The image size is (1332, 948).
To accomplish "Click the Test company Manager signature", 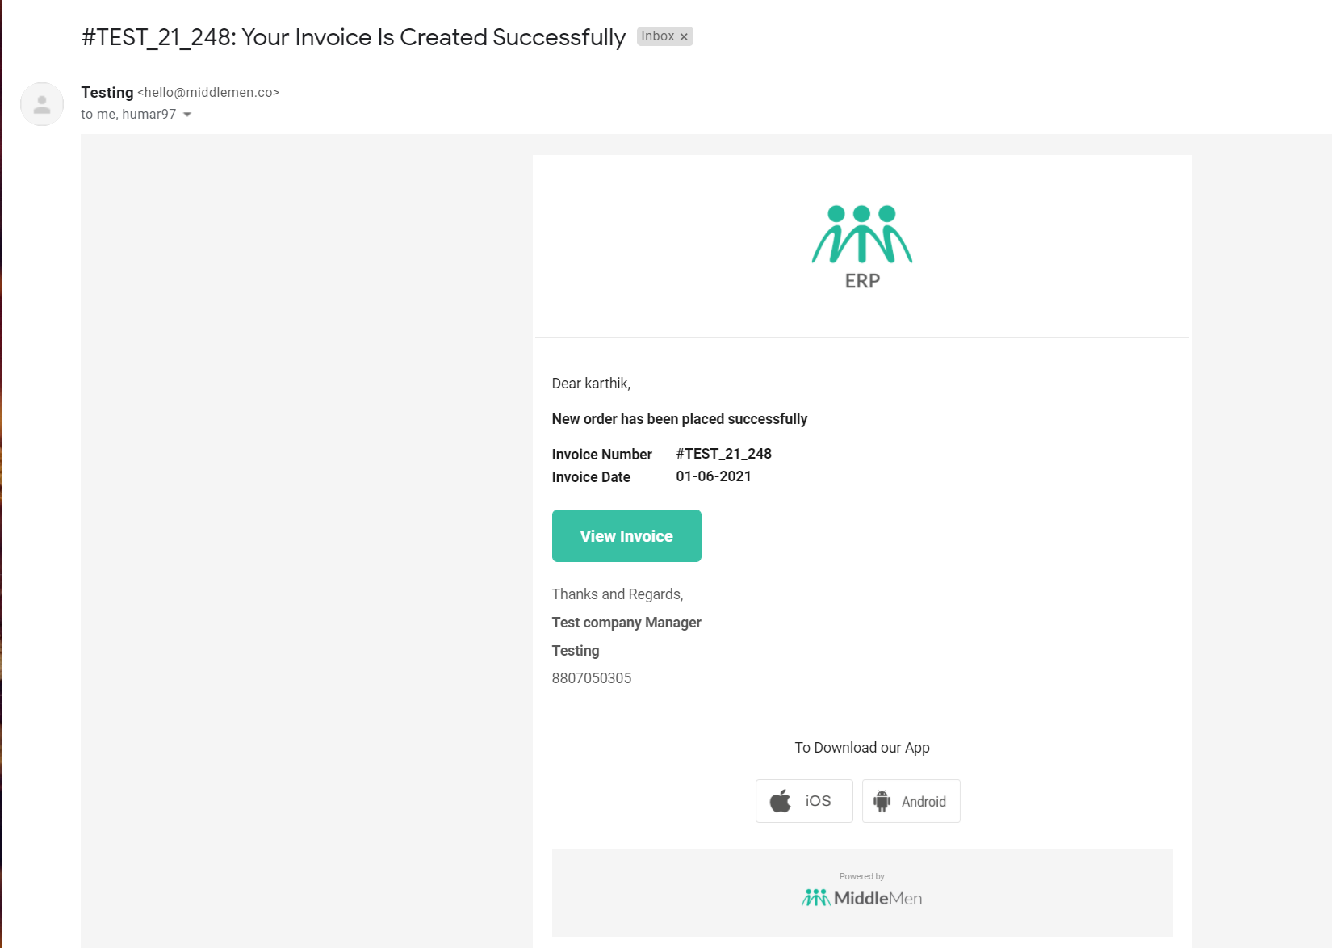I will pyautogui.click(x=626, y=623).
